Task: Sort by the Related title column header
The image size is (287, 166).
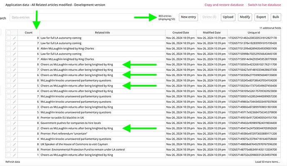Action: 102,32
